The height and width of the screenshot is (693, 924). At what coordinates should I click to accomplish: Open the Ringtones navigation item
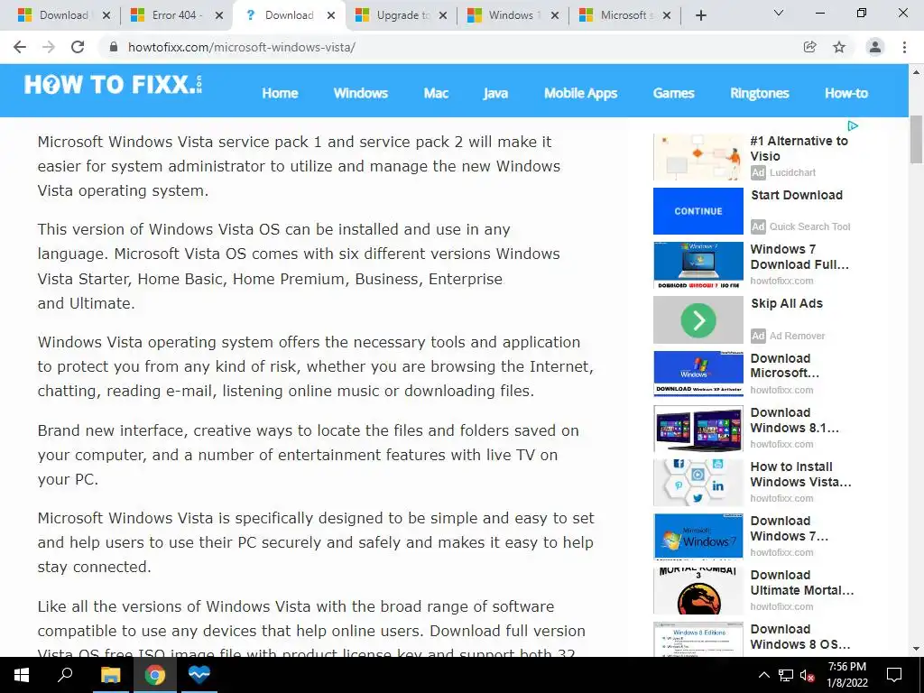[x=760, y=93]
